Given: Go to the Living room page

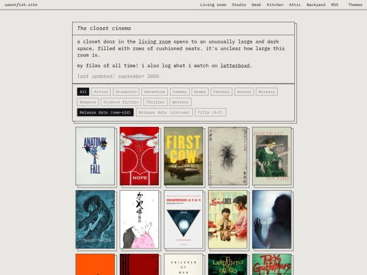Looking at the screenshot, I should pos(213,5).
